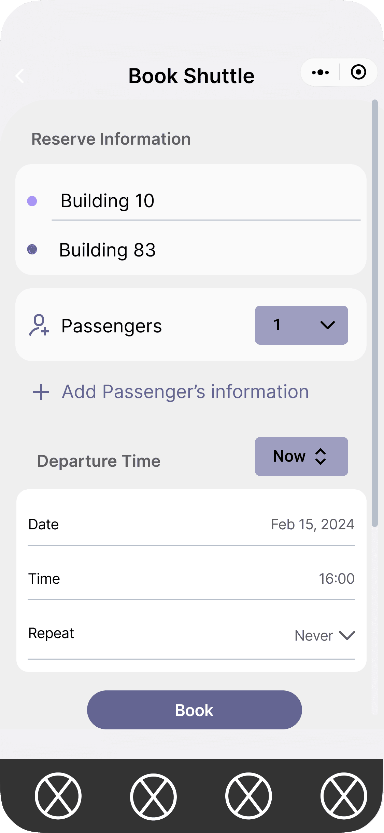Select the Time row showing 16:00
The height and width of the screenshot is (833, 384).
[x=191, y=579]
